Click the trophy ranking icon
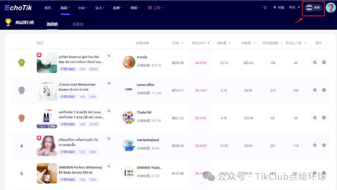Viewport: 337px width, 190px height. point(8,22)
